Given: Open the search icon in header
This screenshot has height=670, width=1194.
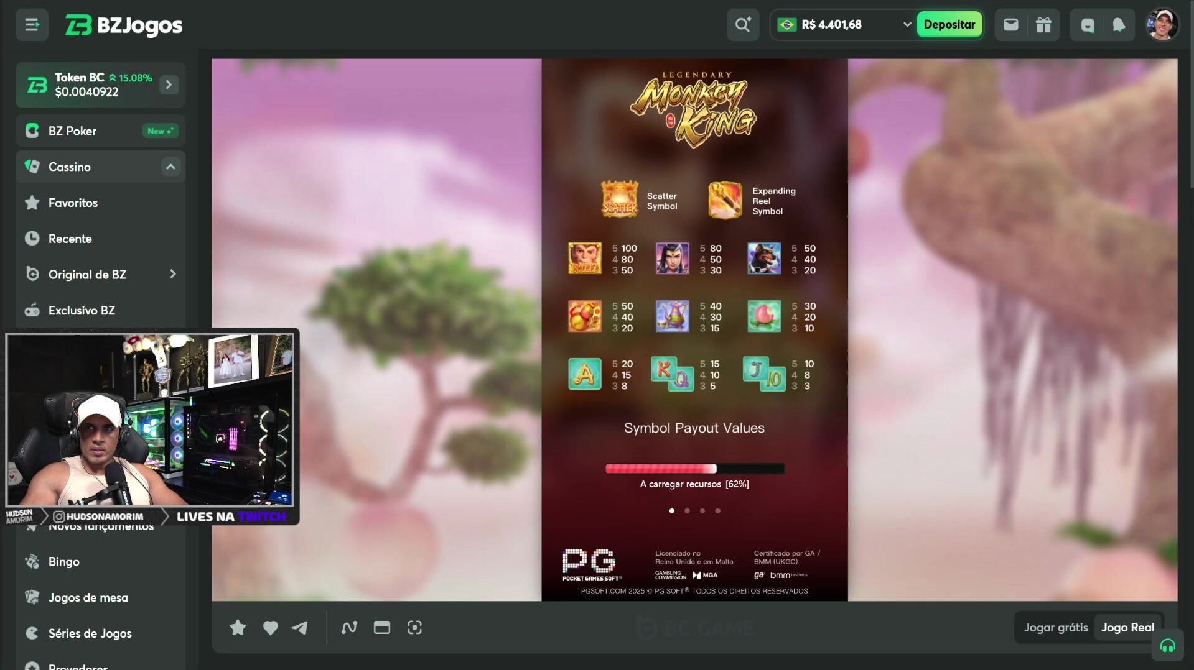Looking at the screenshot, I should 743,25.
